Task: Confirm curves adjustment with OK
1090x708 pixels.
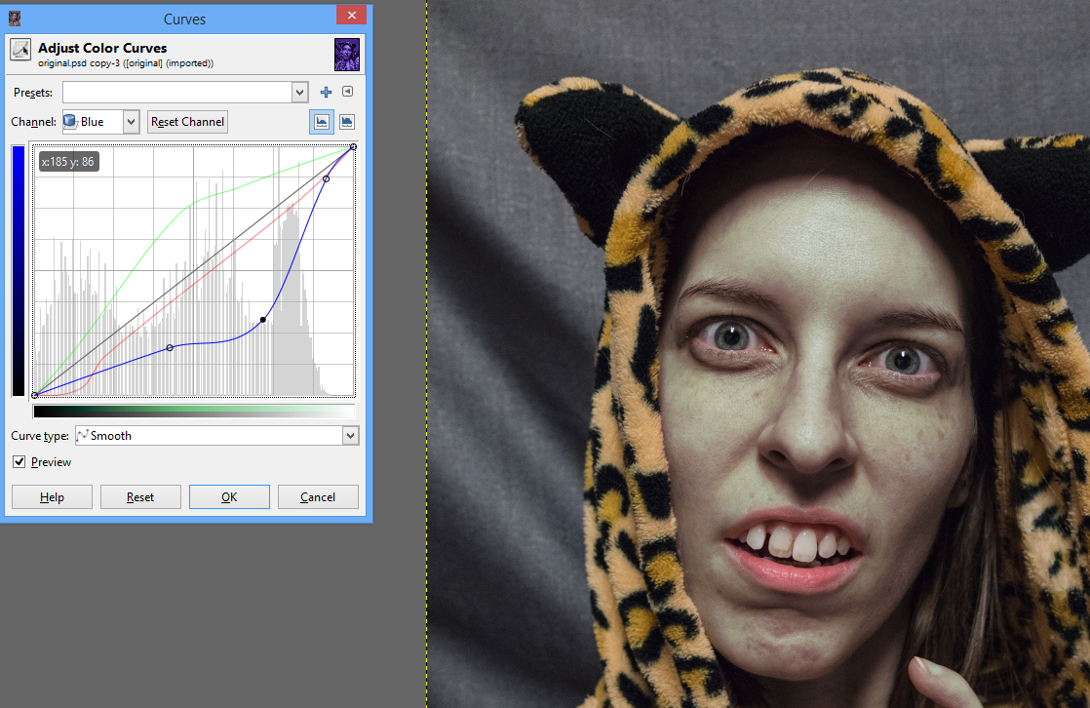Action: [x=229, y=496]
